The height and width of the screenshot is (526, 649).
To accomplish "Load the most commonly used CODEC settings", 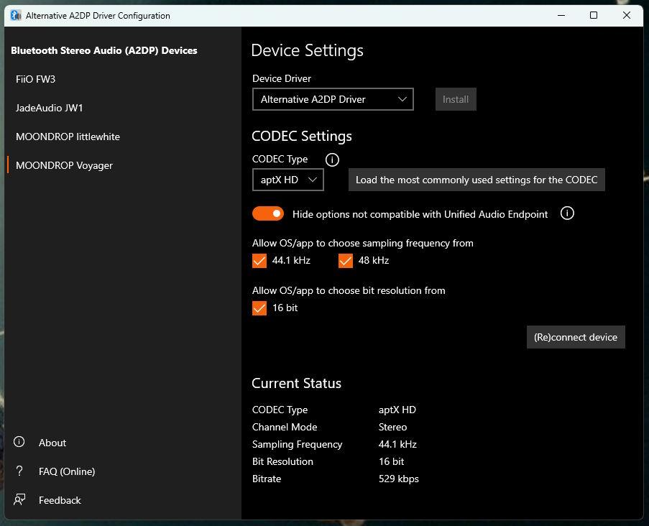I will [477, 180].
